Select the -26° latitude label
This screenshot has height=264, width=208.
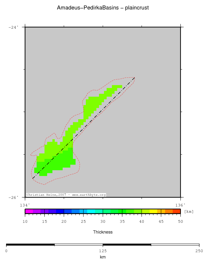tap(14, 197)
